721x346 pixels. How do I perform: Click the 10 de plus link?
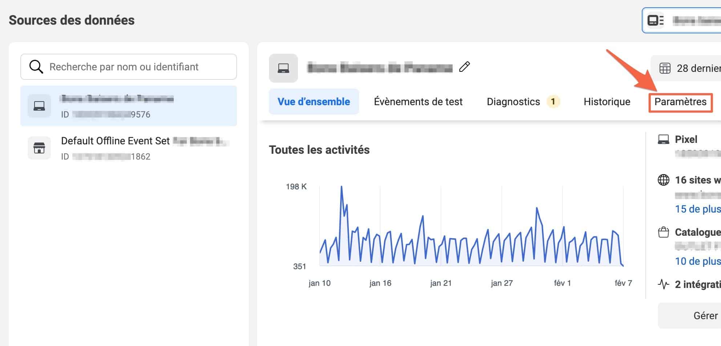click(x=698, y=261)
